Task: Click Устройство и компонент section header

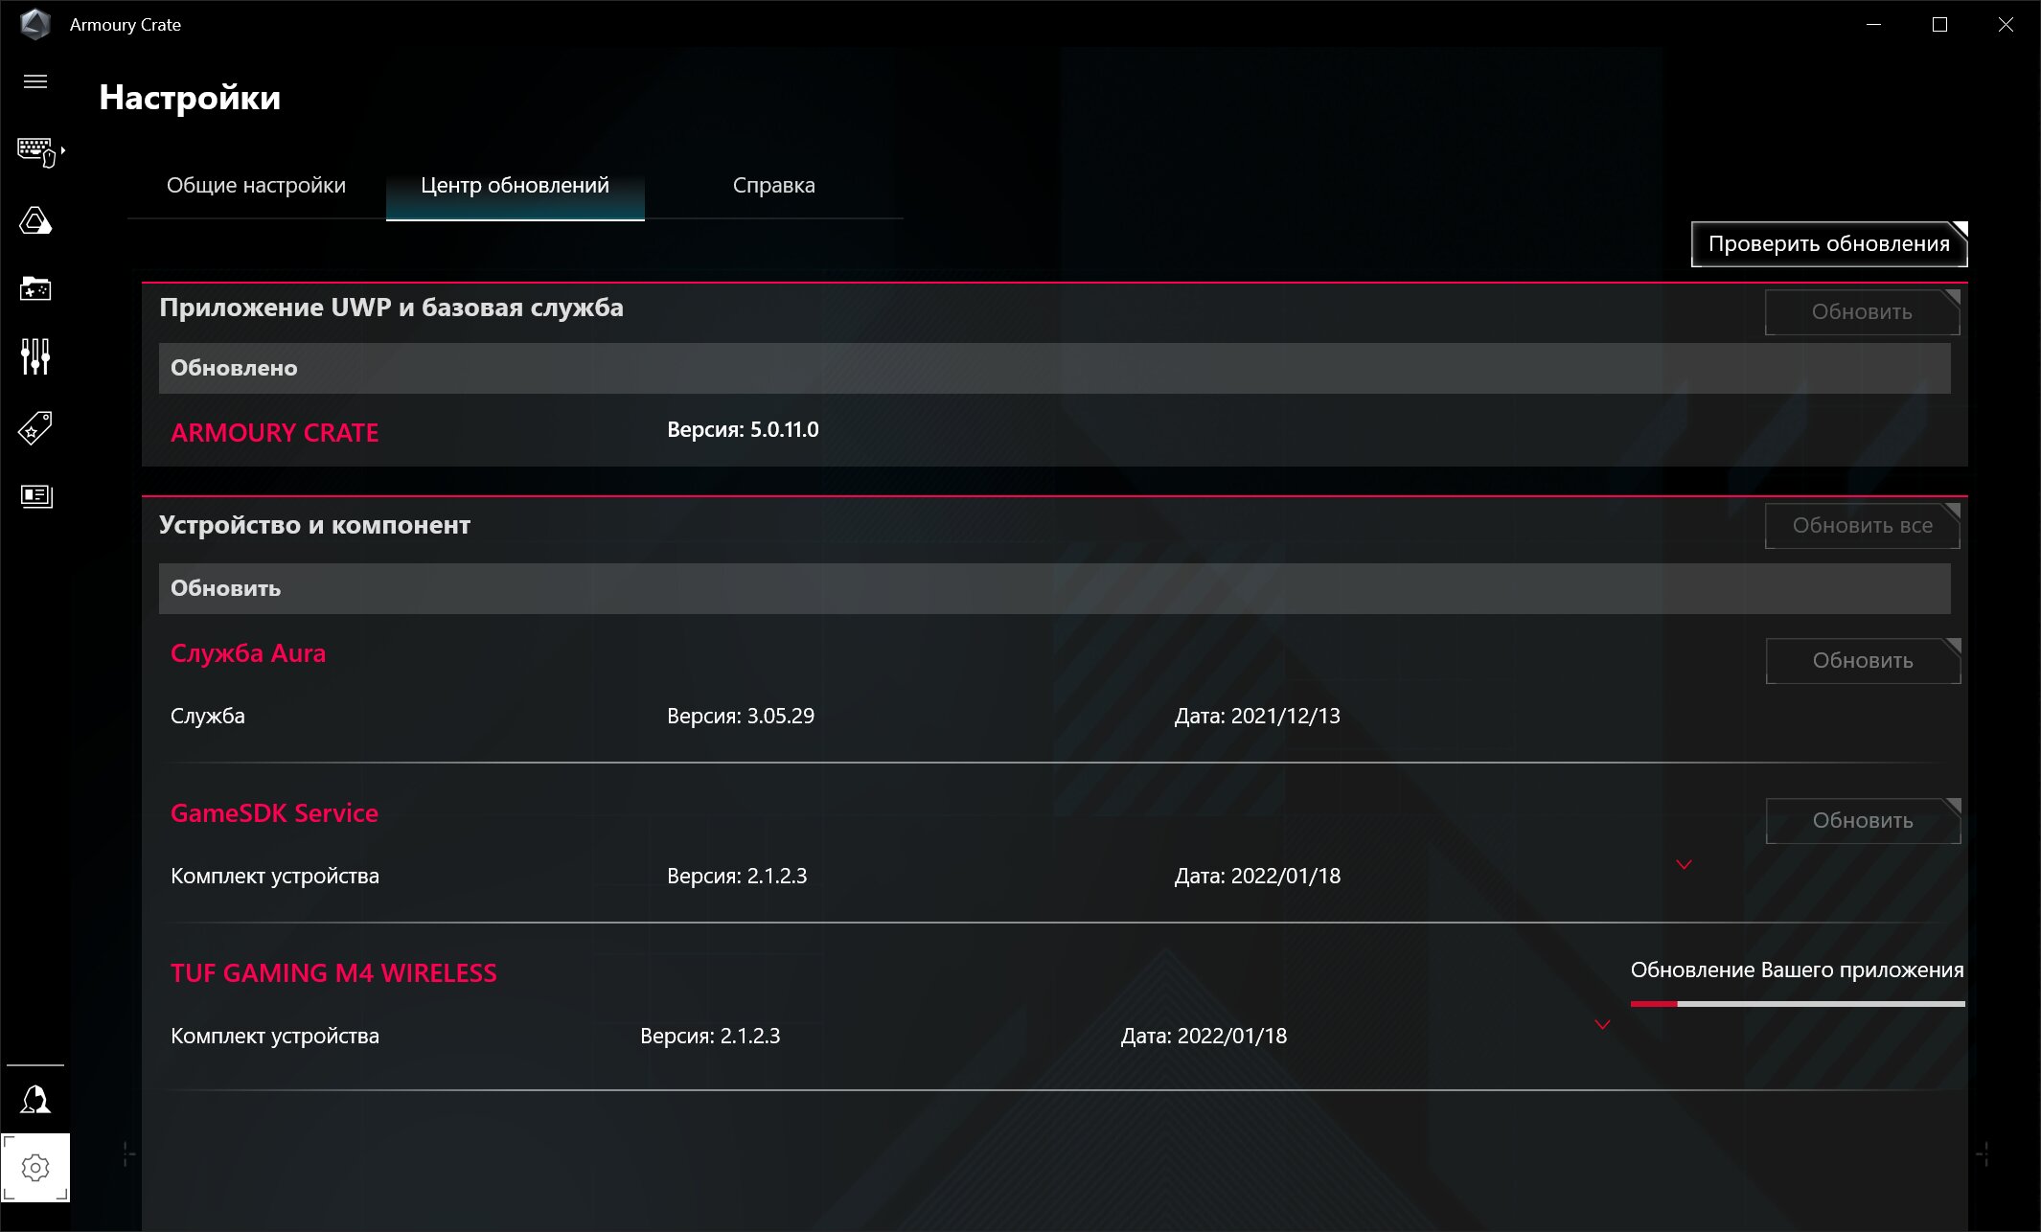Action: pos(314,525)
